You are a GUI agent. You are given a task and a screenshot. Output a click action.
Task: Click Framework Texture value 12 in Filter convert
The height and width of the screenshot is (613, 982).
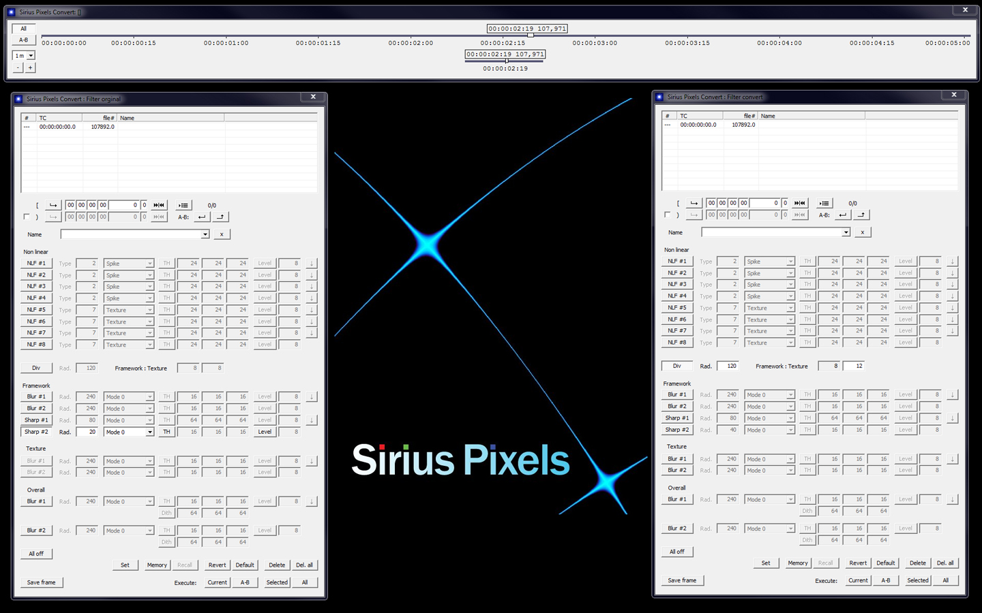point(854,366)
